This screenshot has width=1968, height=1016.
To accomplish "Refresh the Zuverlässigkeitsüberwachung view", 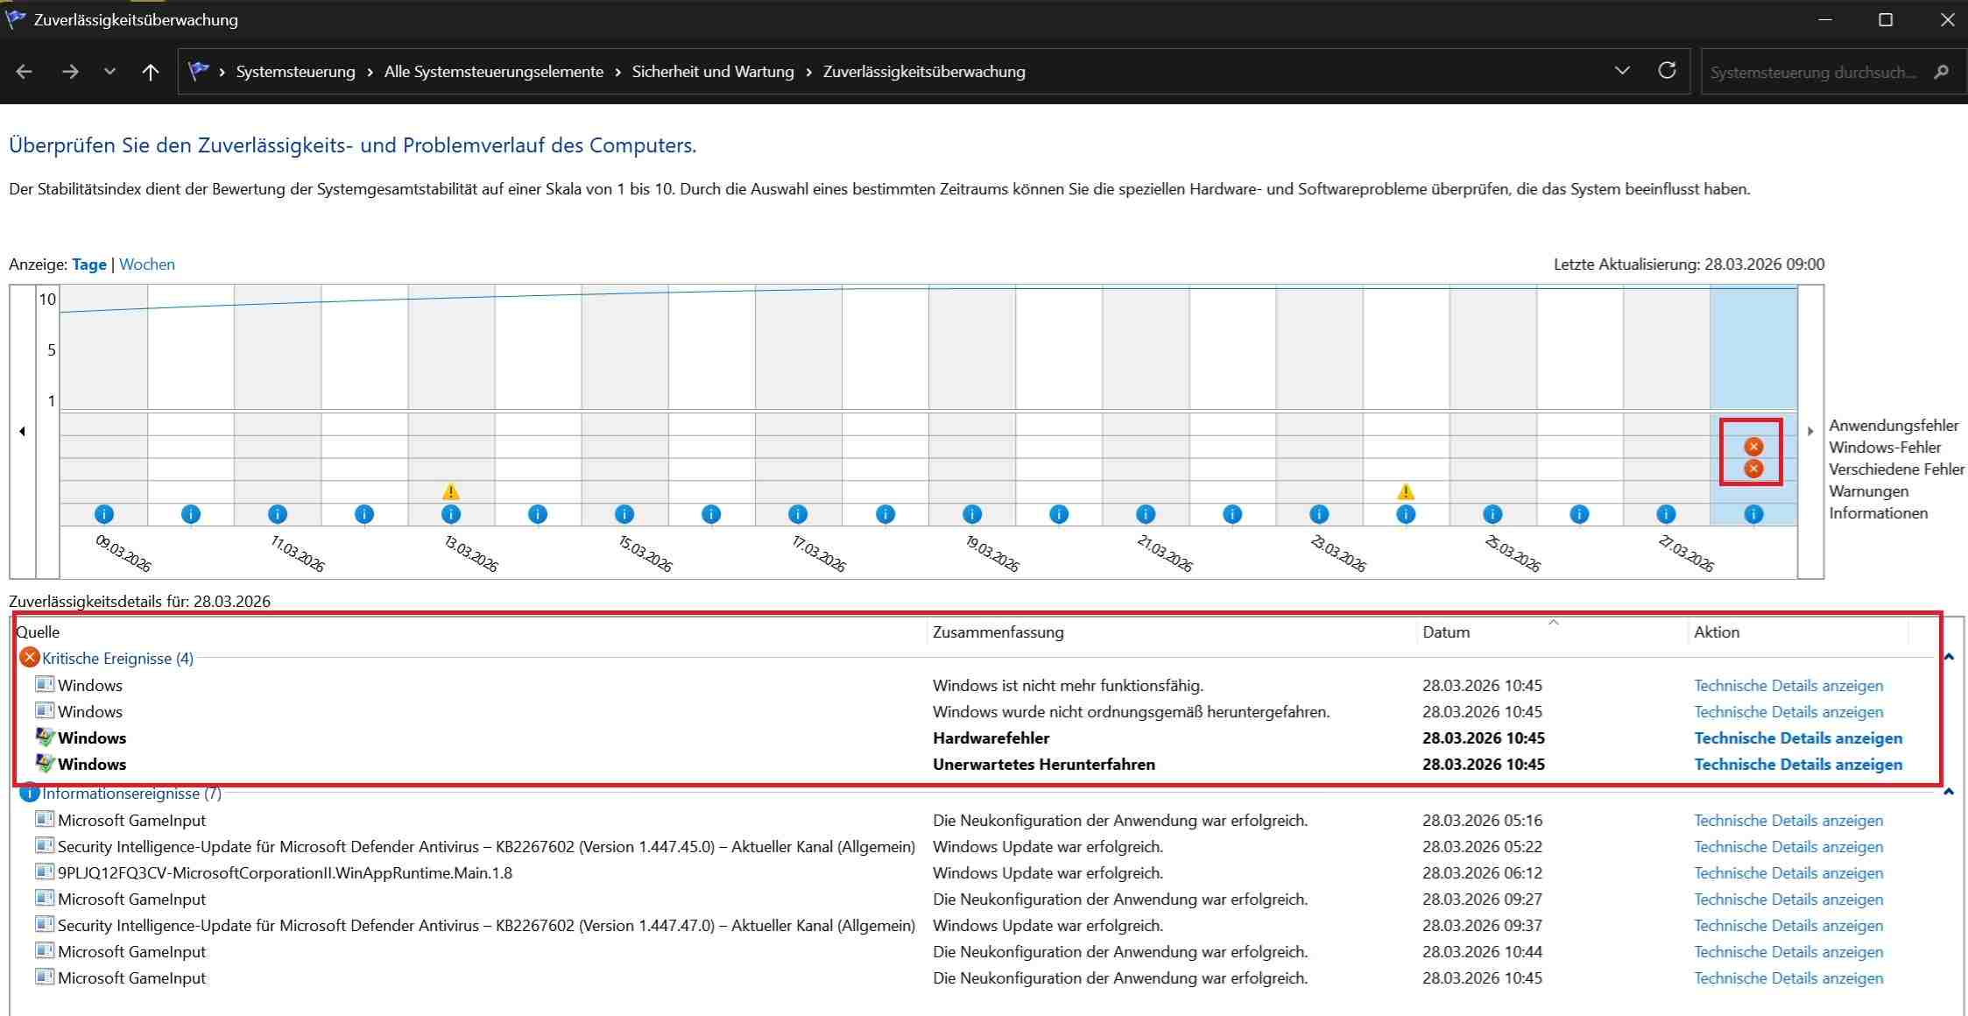I will coord(1667,71).
